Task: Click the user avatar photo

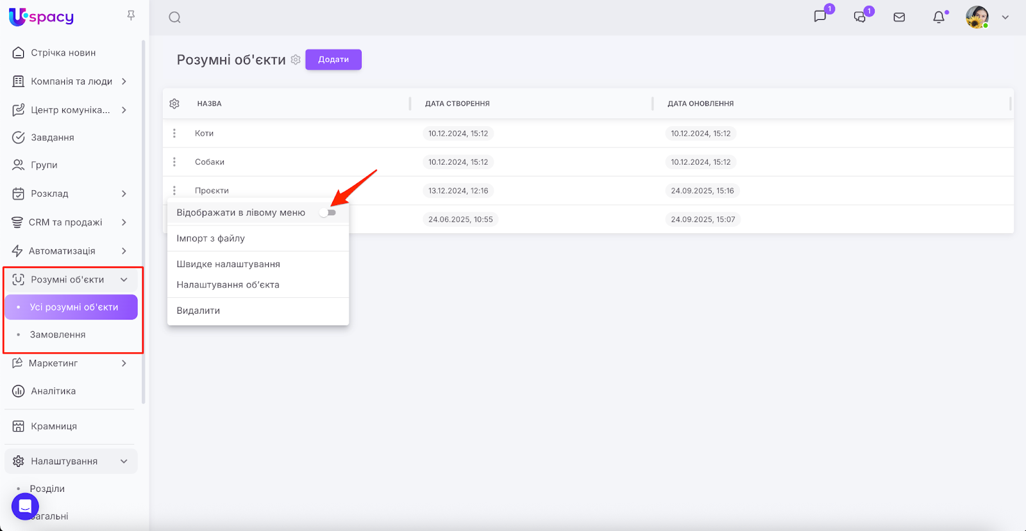Action: point(977,17)
